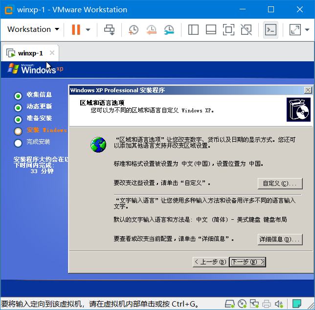Viewport: 315px width, 310px height.
Task: Expand the stretch display dropdown arrow
Action: [x=307, y=30]
